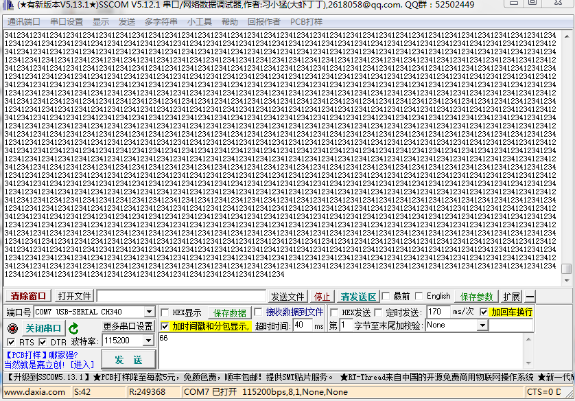Click the 清除窗口 clear window button

(x=27, y=296)
